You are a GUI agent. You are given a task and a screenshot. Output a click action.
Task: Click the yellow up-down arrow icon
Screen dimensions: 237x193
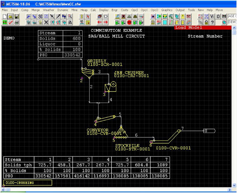82,16
